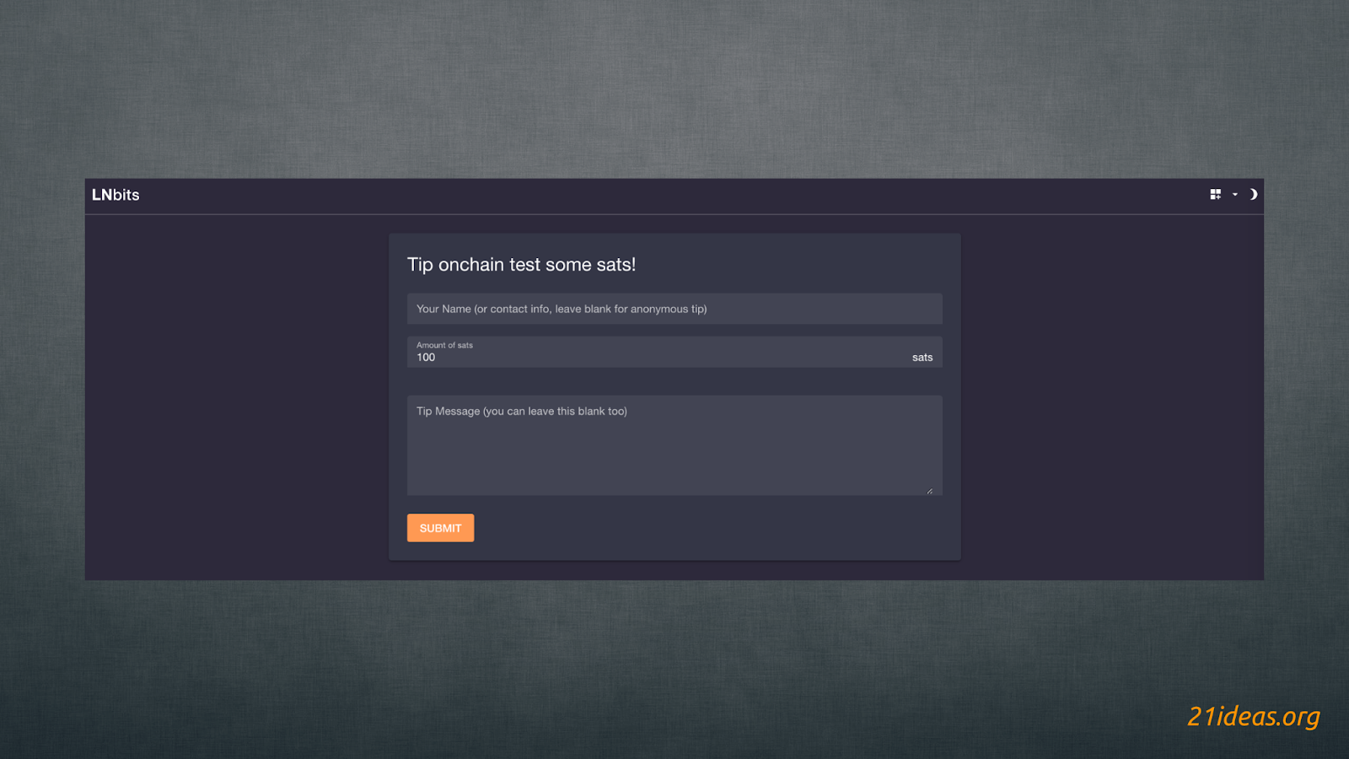Go to home via the LNbits logo

tap(116, 195)
